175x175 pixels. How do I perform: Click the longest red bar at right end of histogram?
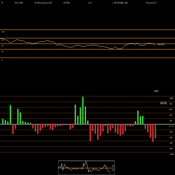(x=153, y=133)
